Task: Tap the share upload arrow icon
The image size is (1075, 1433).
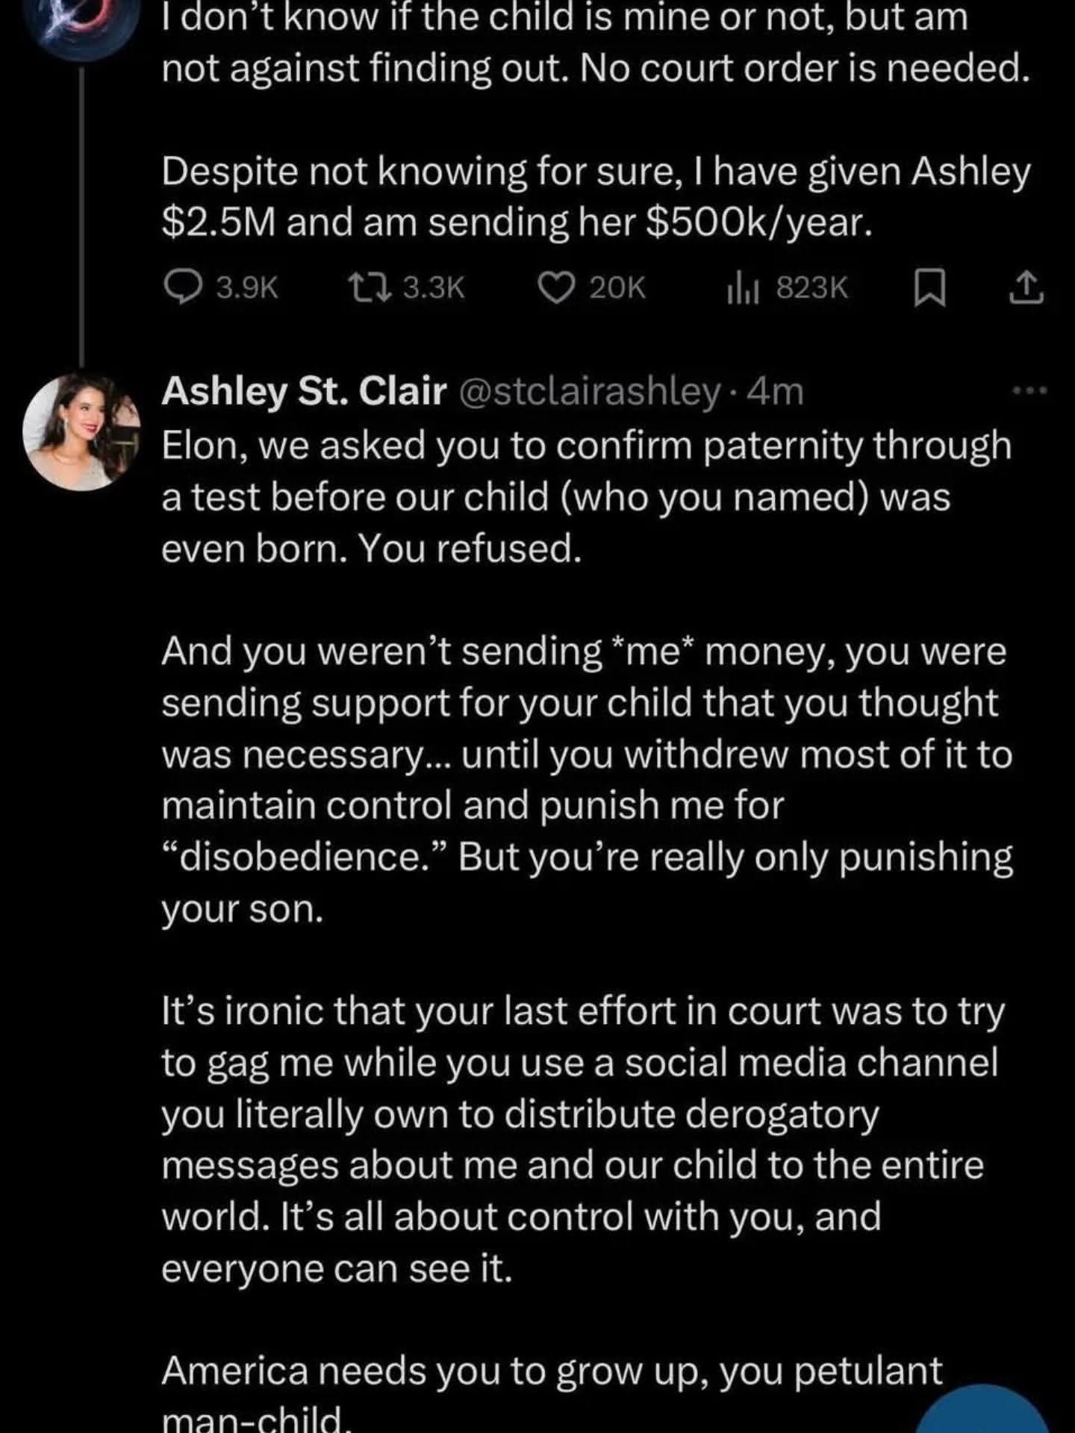Action: tap(1026, 289)
